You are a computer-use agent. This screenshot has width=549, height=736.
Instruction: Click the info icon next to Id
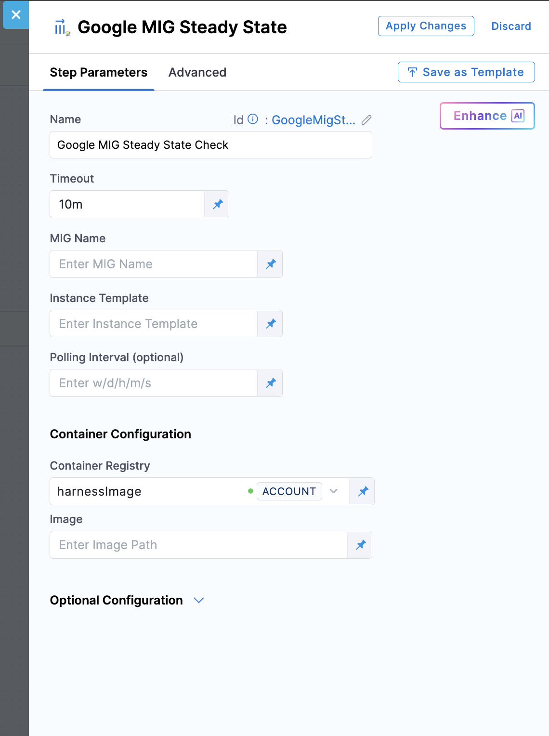pos(253,119)
